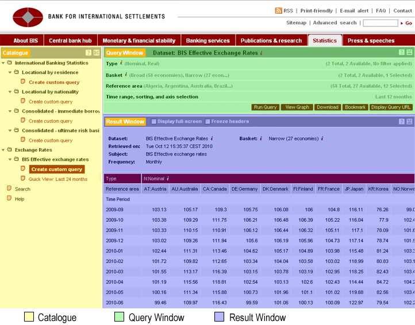Open the Sitemap link

coord(296,23)
